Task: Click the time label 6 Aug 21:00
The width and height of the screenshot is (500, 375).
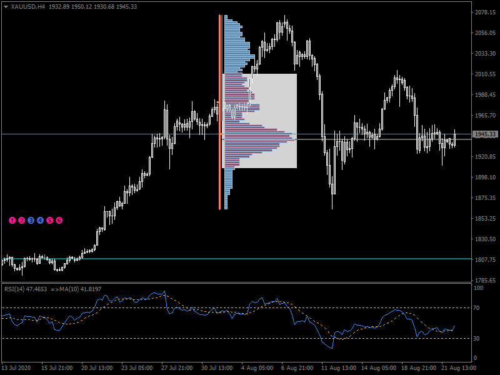Action: [297, 367]
